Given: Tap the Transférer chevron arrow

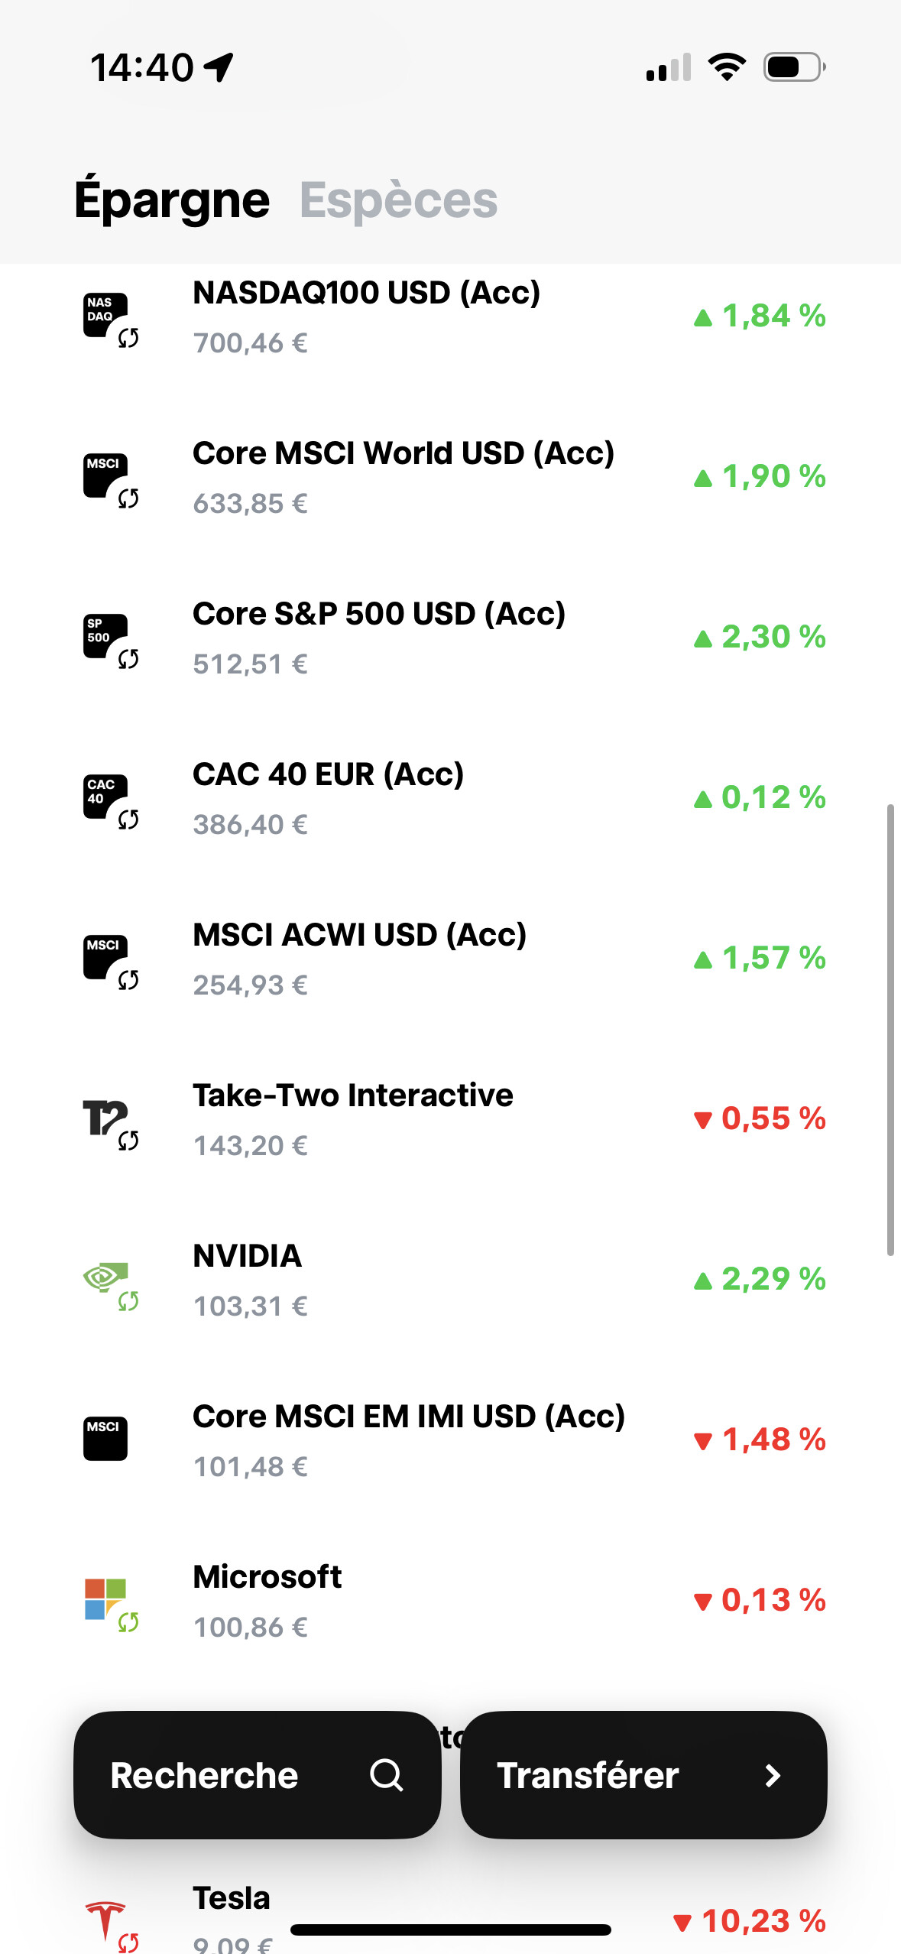Looking at the screenshot, I should click(773, 1775).
